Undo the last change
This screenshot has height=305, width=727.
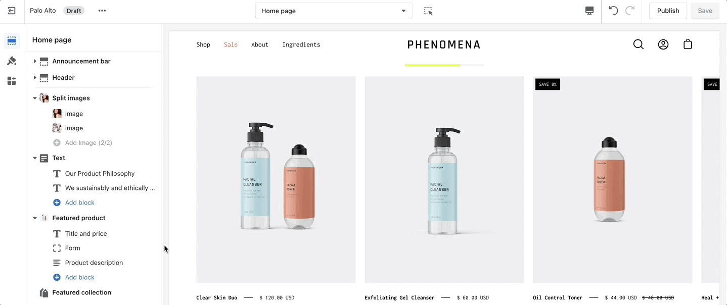pyautogui.click(x=613, y=11)
